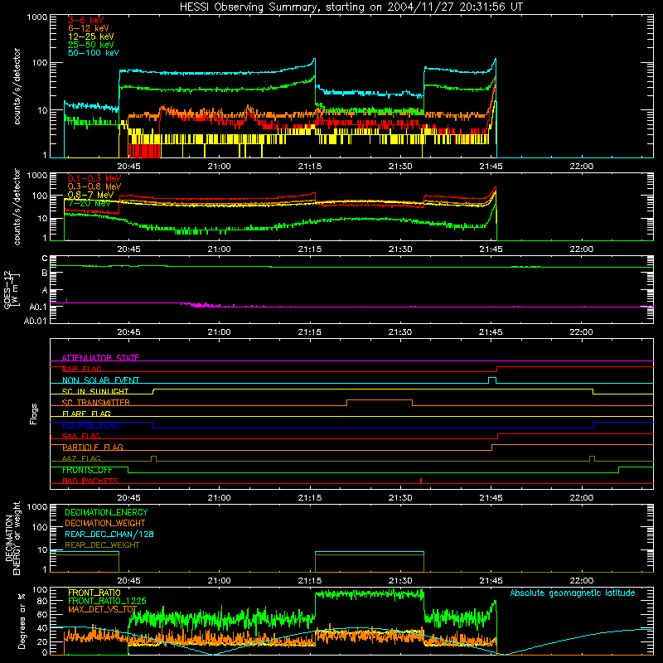Click the DECIMATION_ENERGY legend label
Image resolution: width=663 pixels, height=663 pixels.
tap(106, 512)
